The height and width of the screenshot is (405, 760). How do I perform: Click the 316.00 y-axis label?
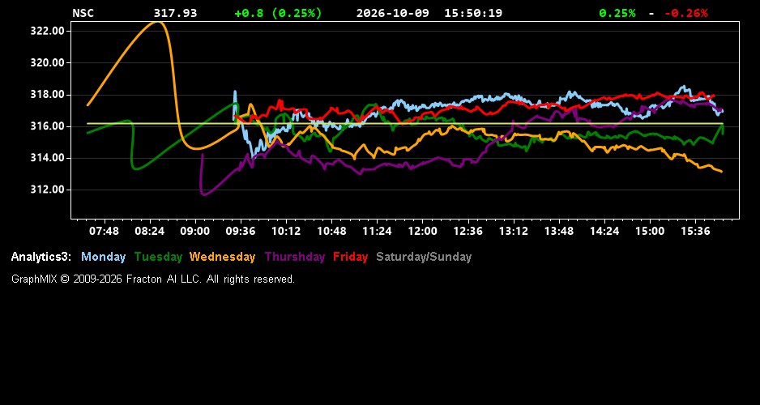pos(48,126)
